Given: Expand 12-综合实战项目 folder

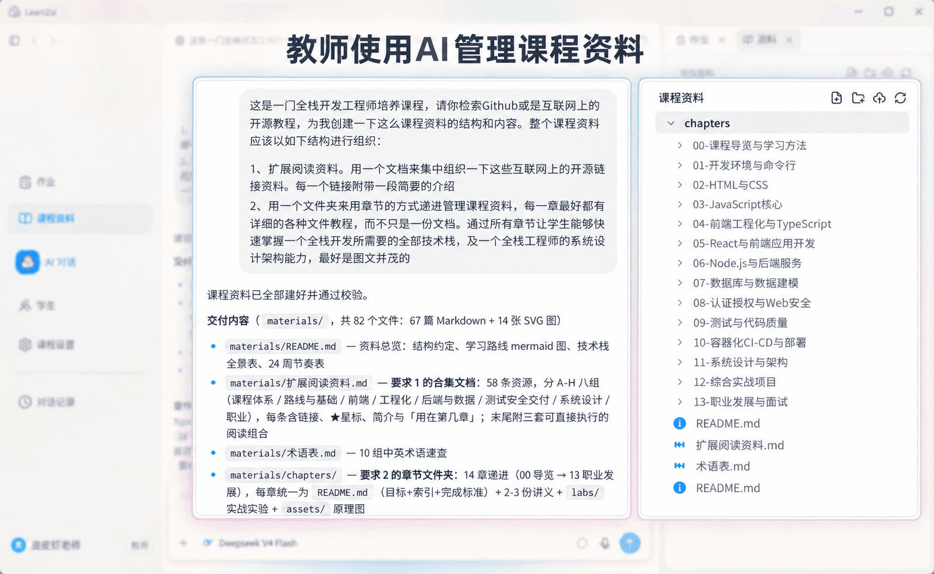Looking at the screenshot, I should point(679,382).
